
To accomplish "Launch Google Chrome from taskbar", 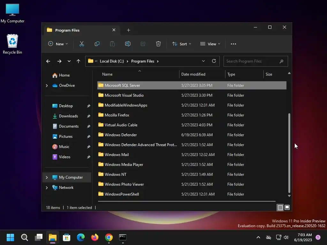I will [x=109, y=237].
